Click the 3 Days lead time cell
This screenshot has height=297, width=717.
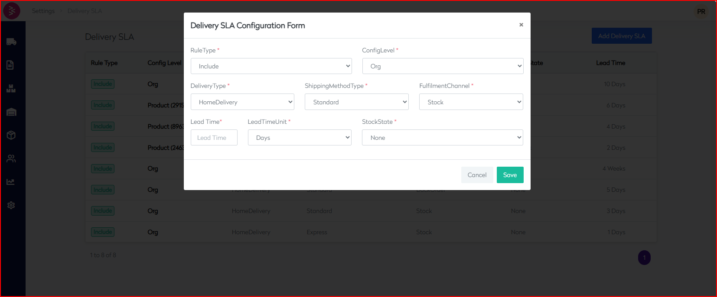616,211
